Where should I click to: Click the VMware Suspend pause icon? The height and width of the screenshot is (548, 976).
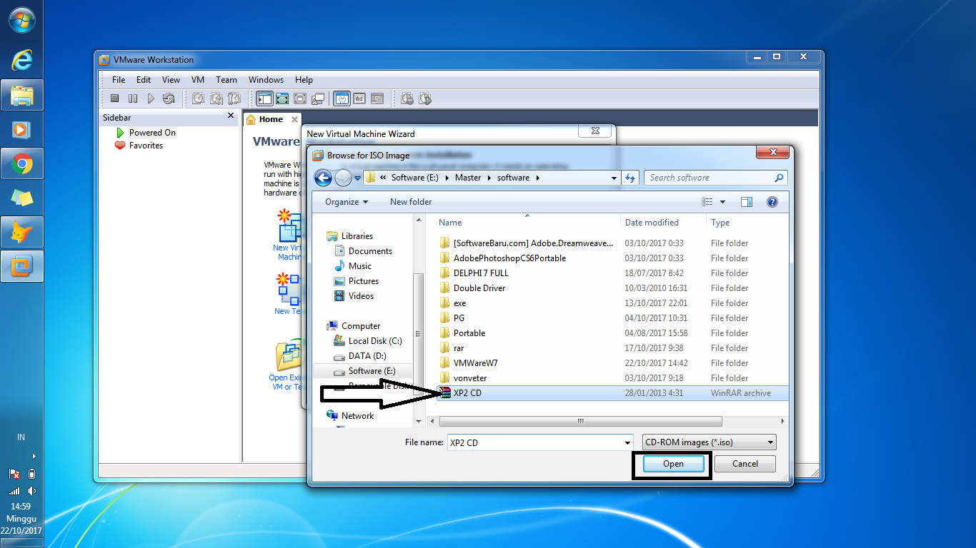click(x=133, y=98)
